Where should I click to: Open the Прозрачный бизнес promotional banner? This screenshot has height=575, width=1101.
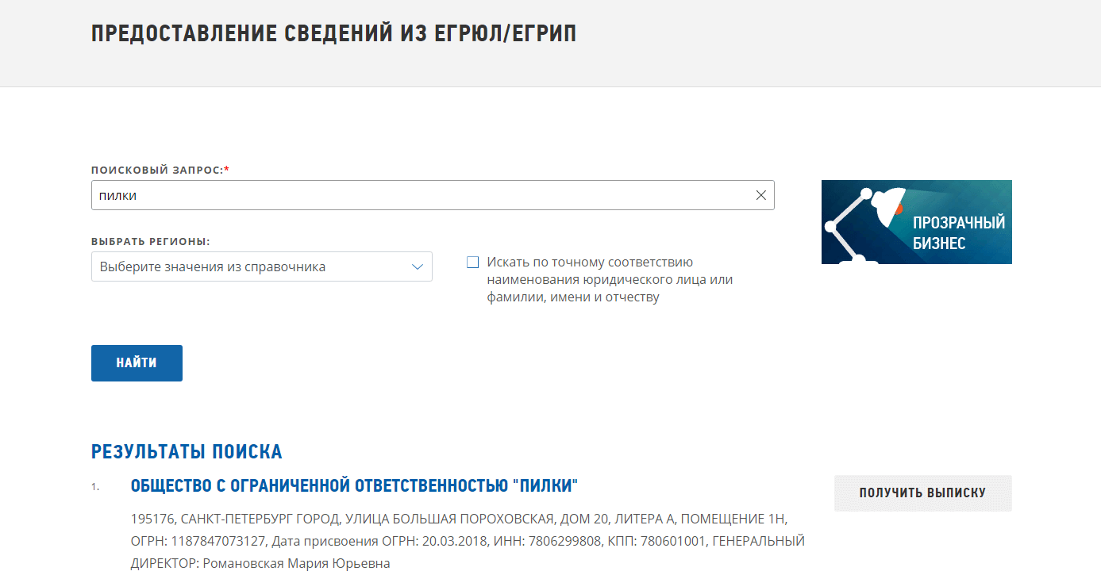916,222
